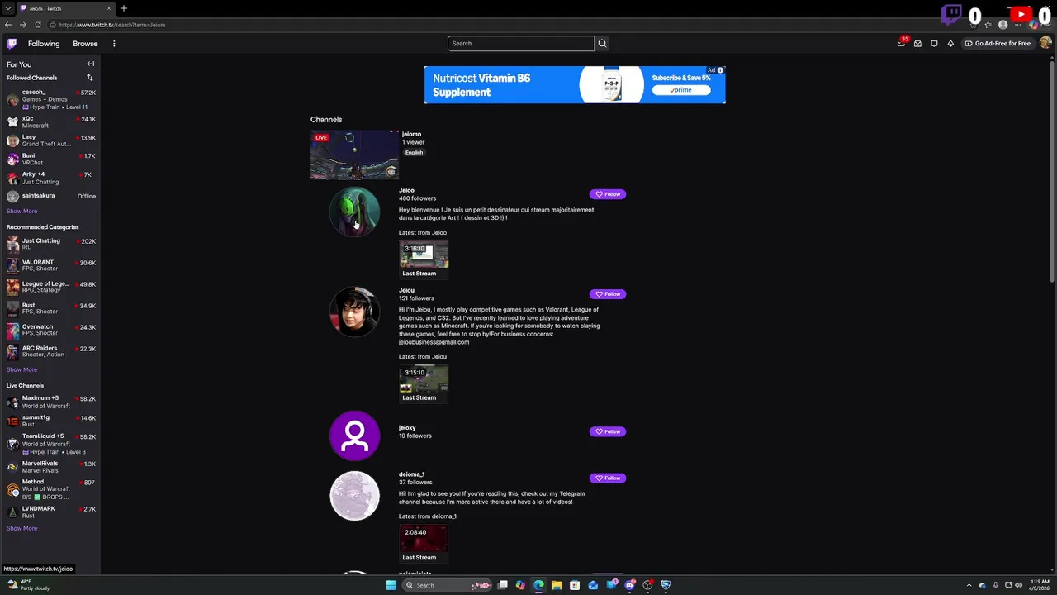Show More live channels
This screenshot has width=1057, height=595.
21,528
